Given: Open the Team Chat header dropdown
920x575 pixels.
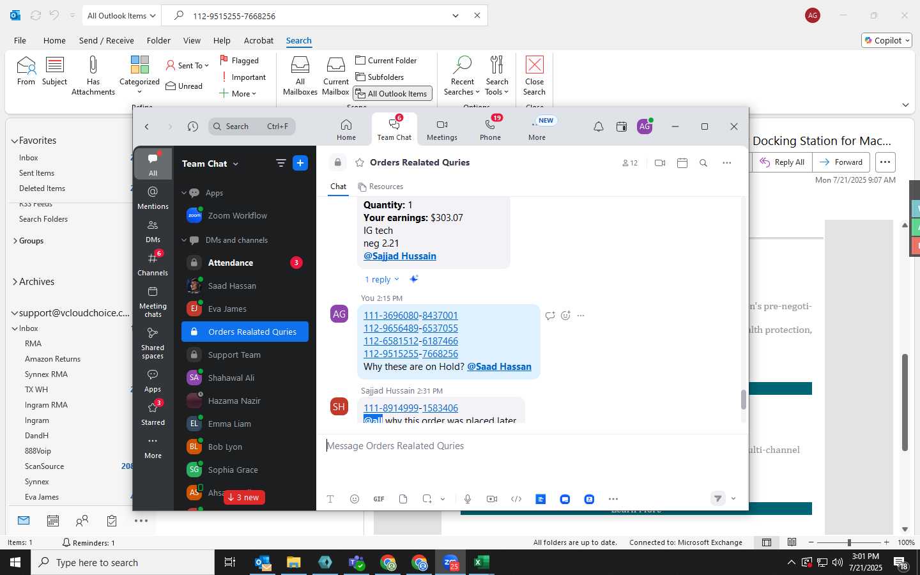Looking at the screenshot, I should point(236,164).
